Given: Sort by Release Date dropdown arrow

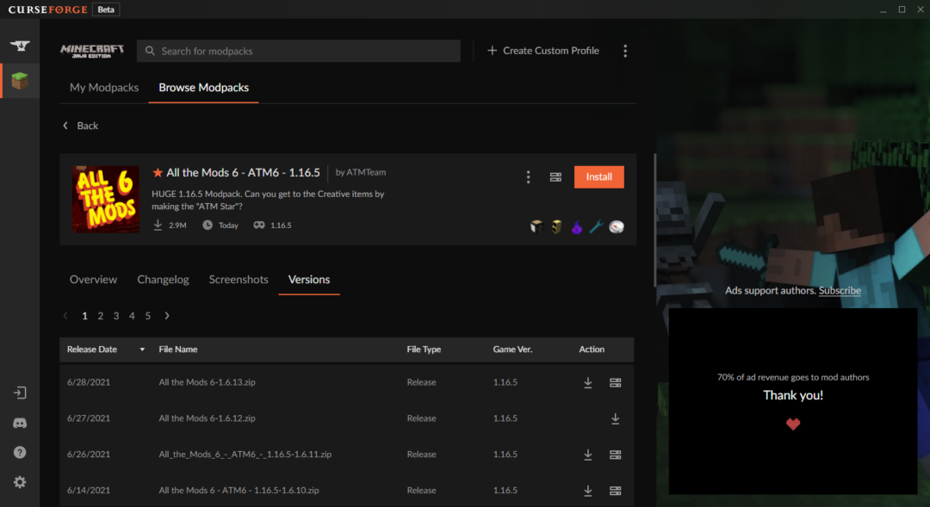Looking at the screenshot, I should pos(142,349).
